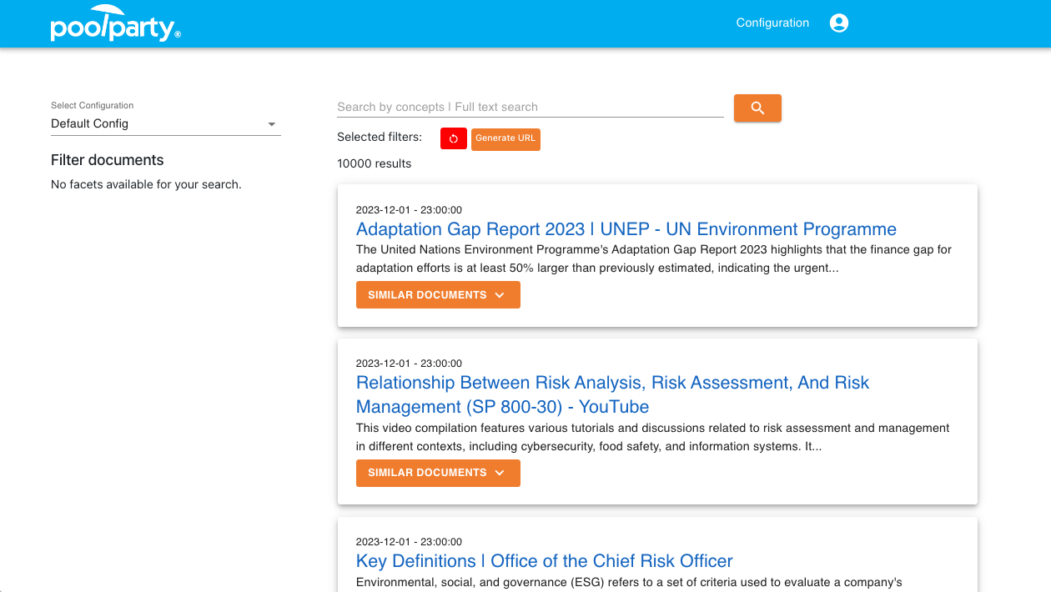1051x592 pixels.
Task: Reset selected filters with the red icon
Action: [x=453, y=138]
